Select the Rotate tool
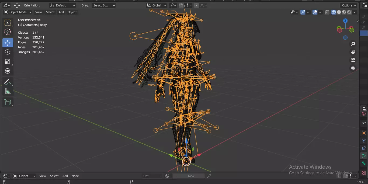Viewport: 368px width, 184px height. [x=8, y=52]
